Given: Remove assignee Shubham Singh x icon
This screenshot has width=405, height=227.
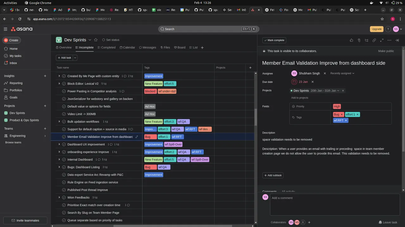Looking at the screenshot, I should pos(325,73).
